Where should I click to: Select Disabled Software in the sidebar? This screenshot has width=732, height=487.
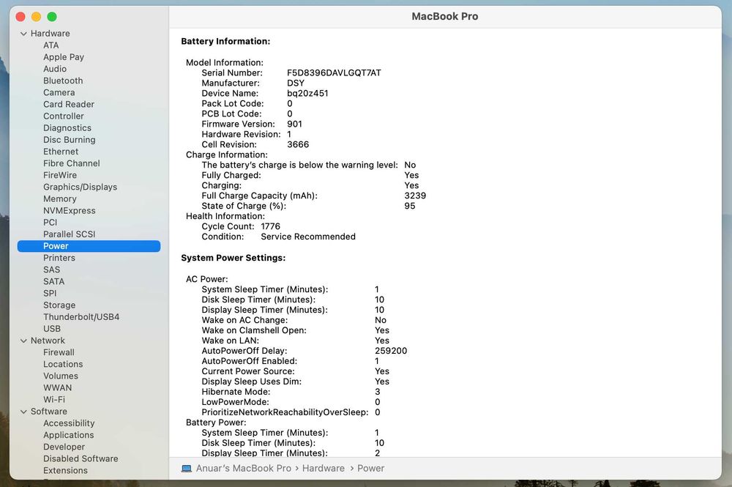pos(81,458)
